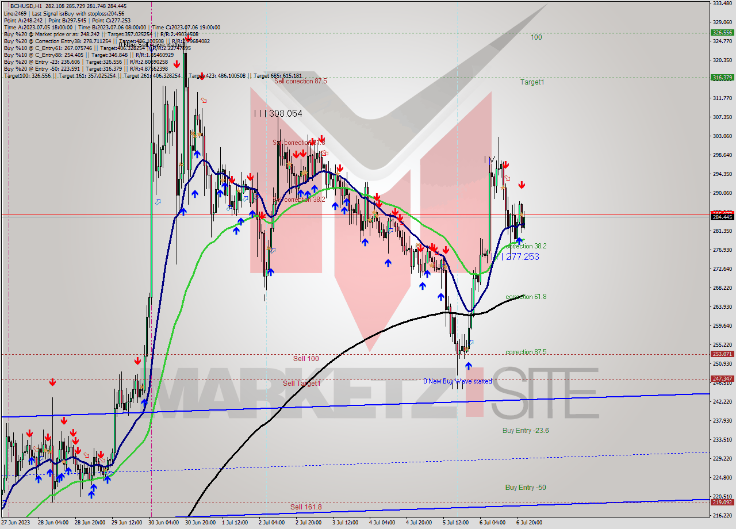Click the 333.480 price axis value

(722, 3)
